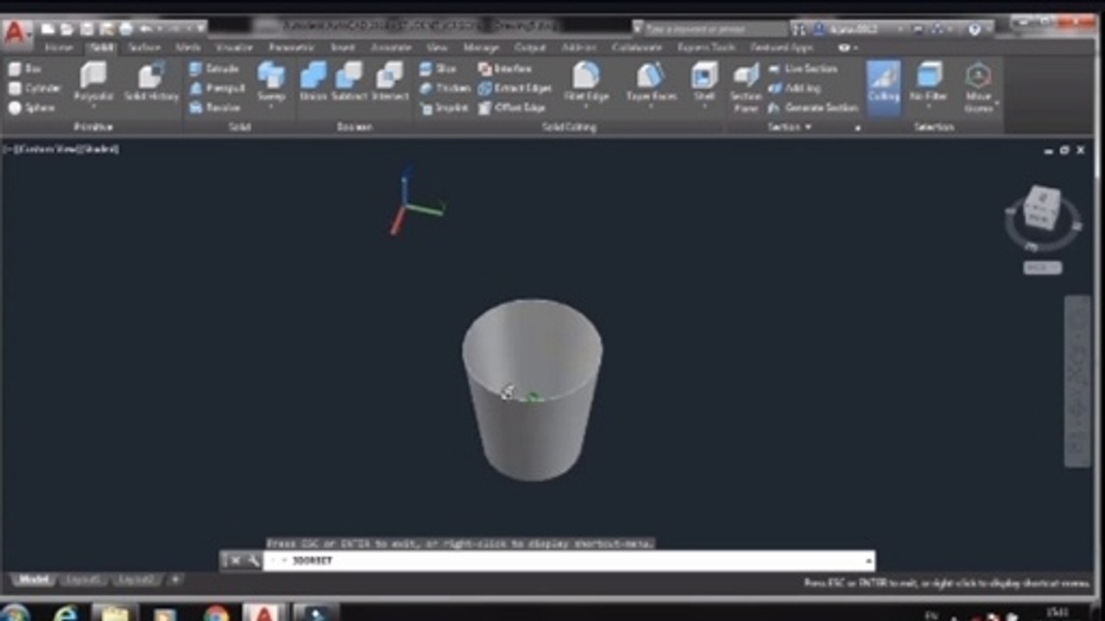Apply the Union boolean operation

[313, 82]
